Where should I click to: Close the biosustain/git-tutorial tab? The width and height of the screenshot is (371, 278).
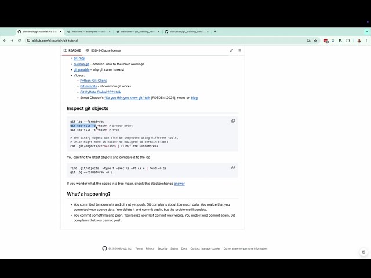[x=60, y=32]
